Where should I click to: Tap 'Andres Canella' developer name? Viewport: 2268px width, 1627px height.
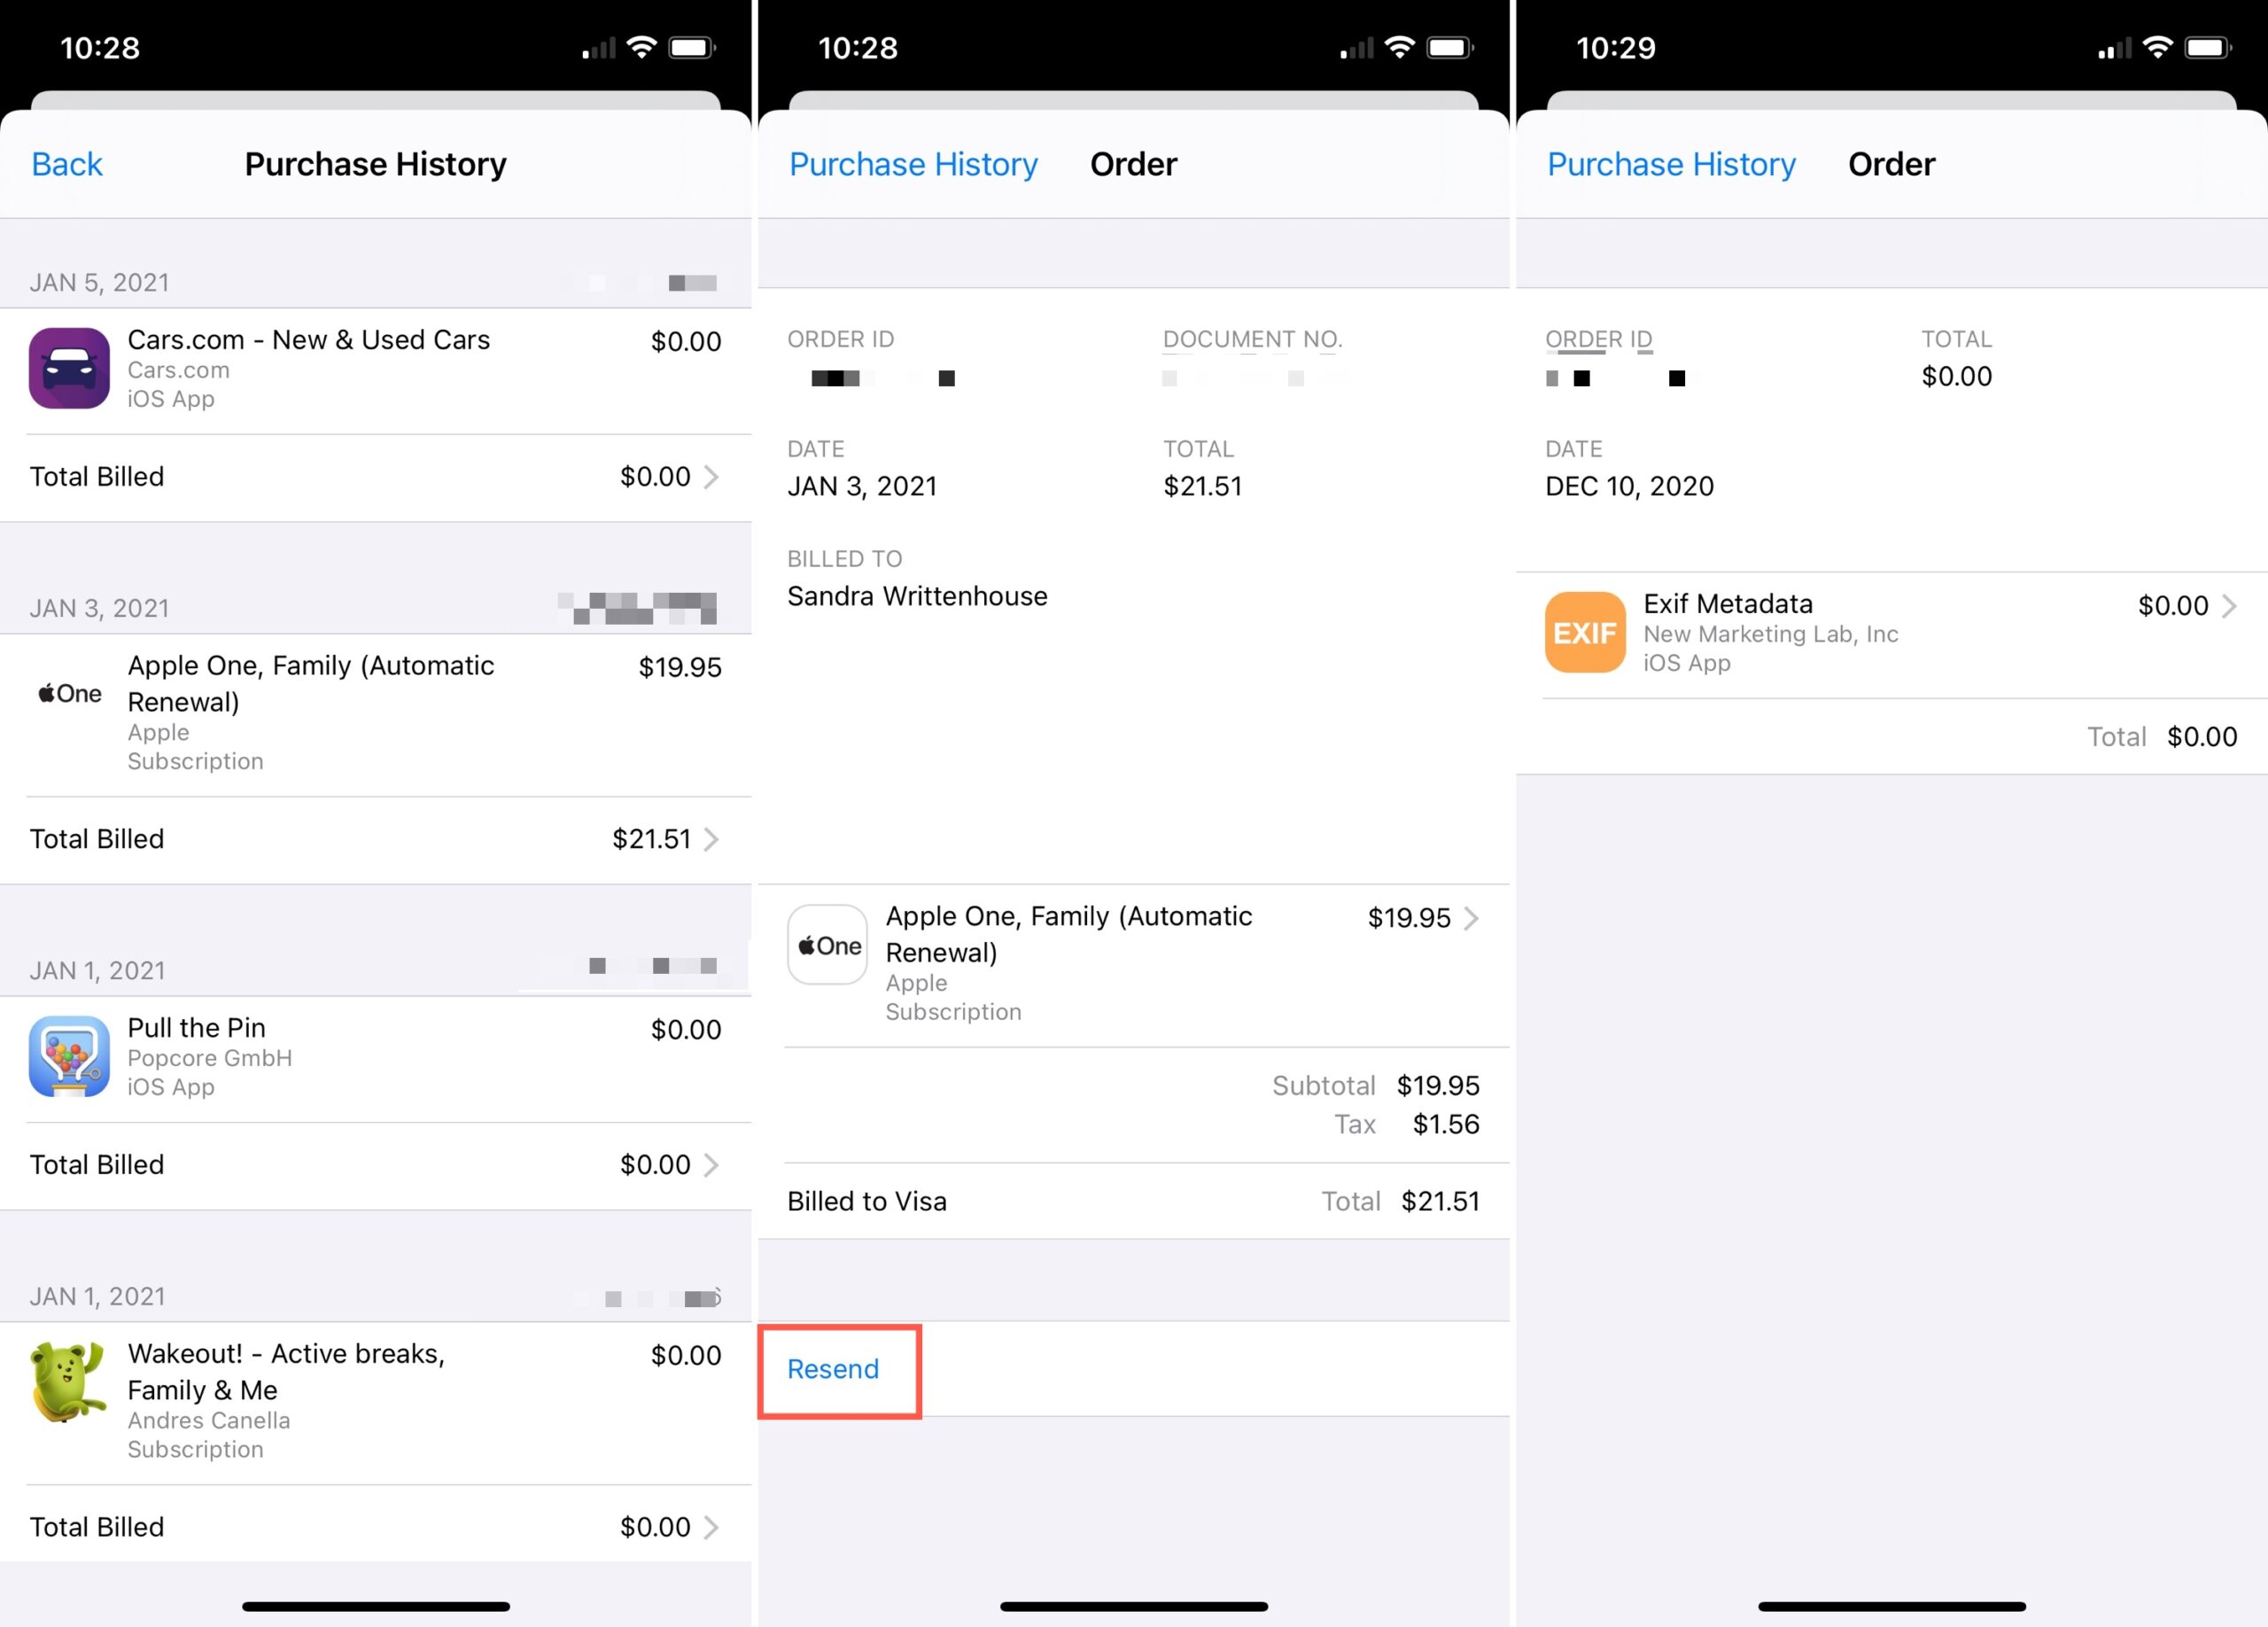tap(209, 1421)
